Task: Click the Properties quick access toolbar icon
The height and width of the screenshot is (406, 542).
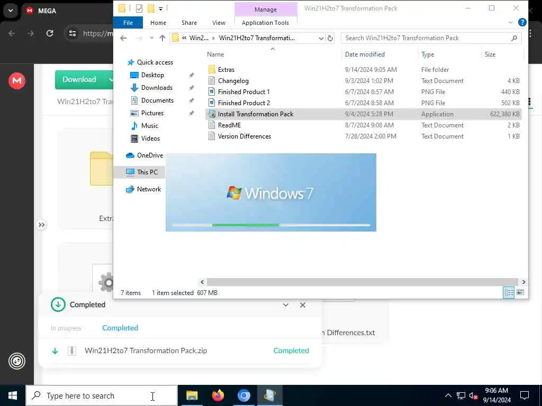Action: tap(139, 8)
